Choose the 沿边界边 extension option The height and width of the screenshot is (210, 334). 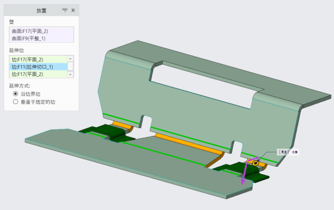pos(27,94)
